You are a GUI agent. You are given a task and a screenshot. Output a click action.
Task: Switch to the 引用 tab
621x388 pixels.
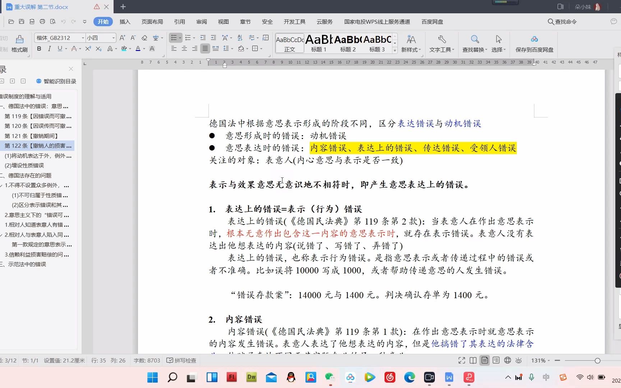click(179, 22)
